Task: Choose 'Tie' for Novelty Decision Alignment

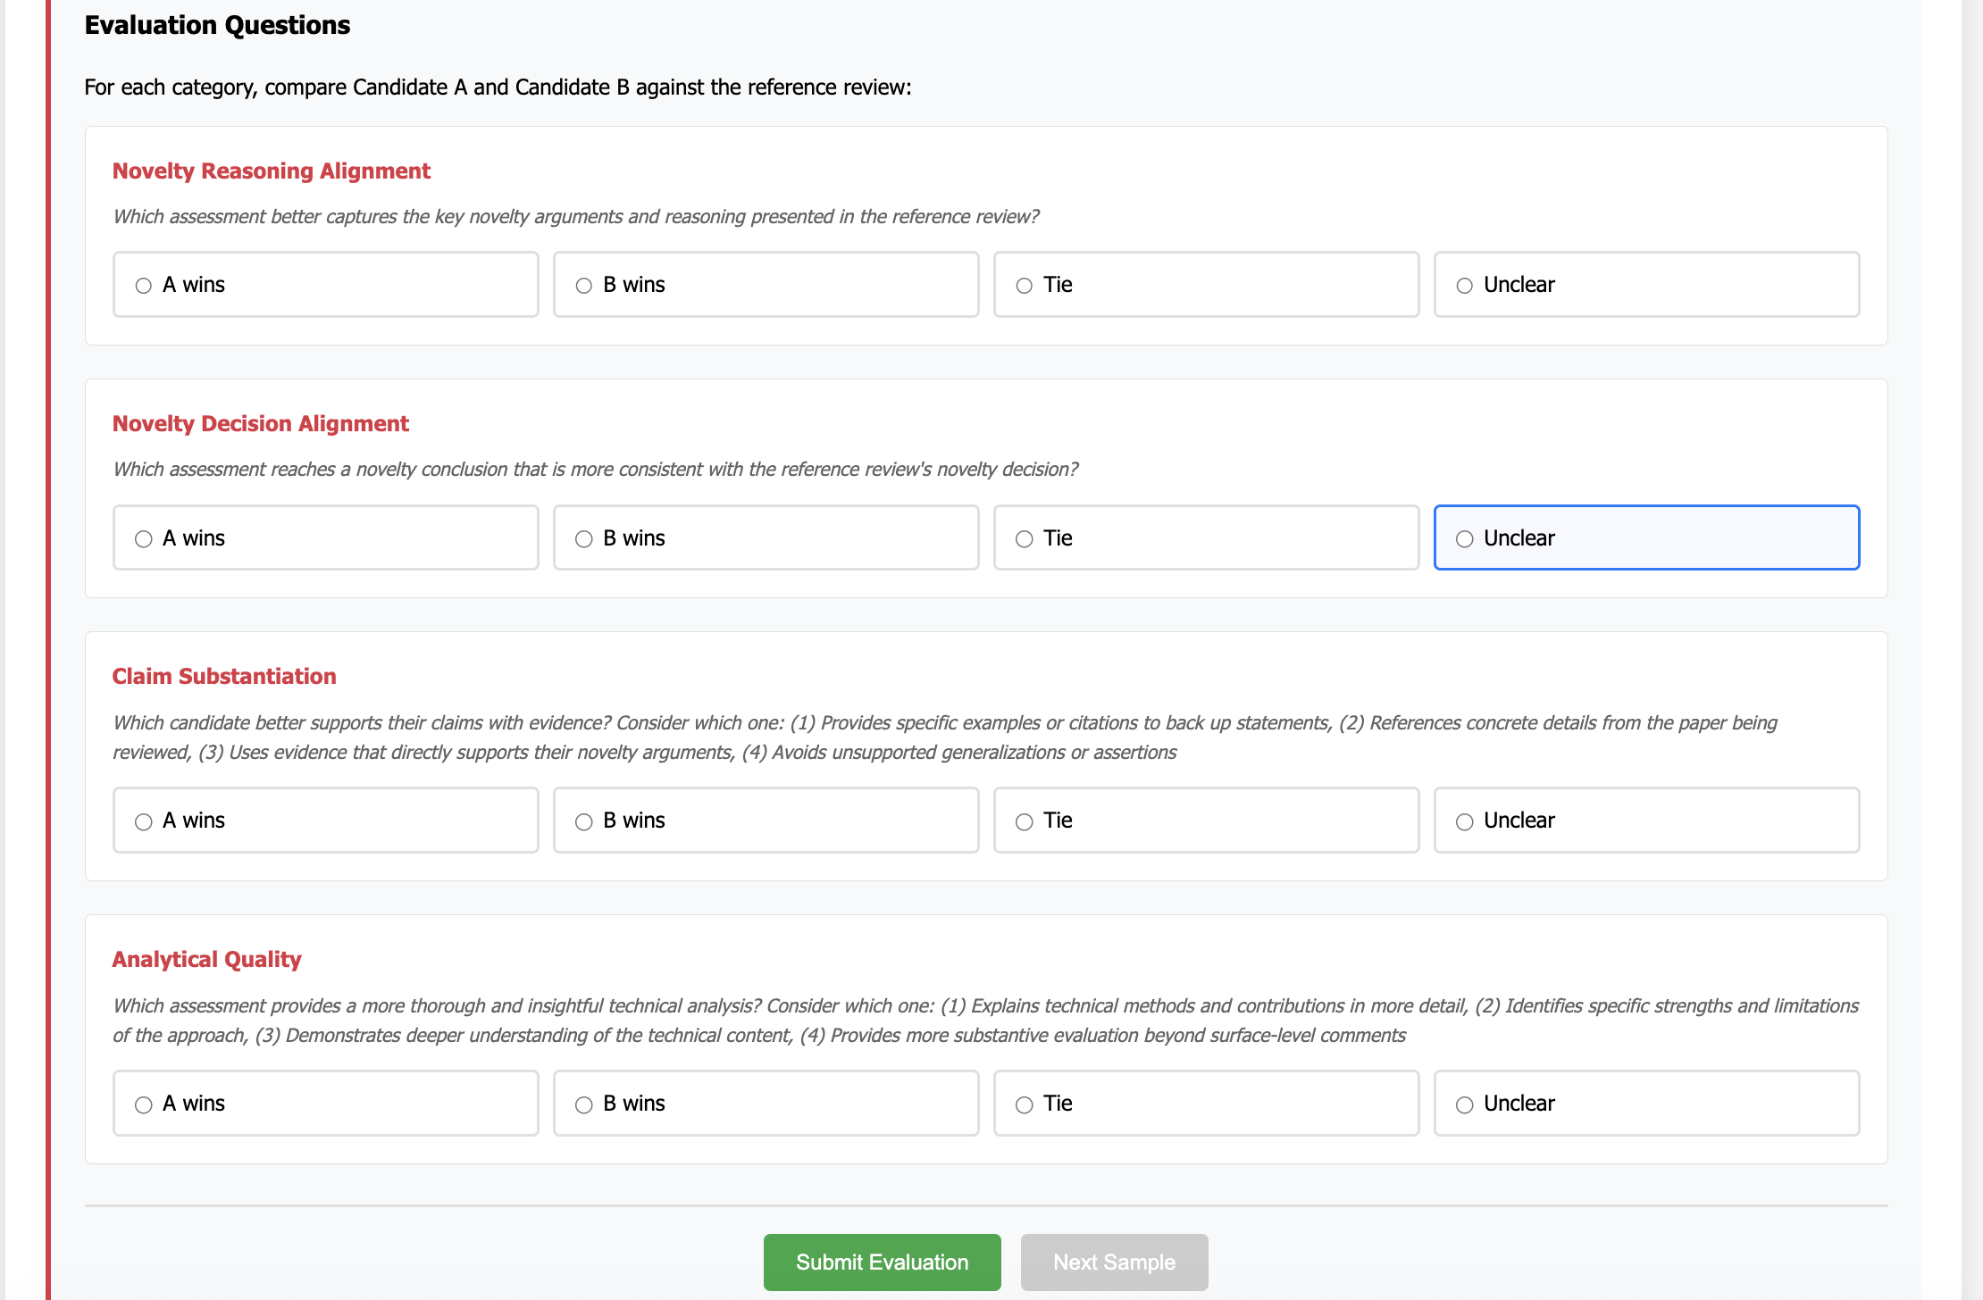Action: pyautogui.click(x=1025, y=539)
